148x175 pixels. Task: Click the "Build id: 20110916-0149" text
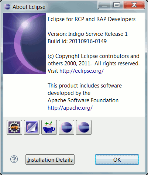[77, 41]
